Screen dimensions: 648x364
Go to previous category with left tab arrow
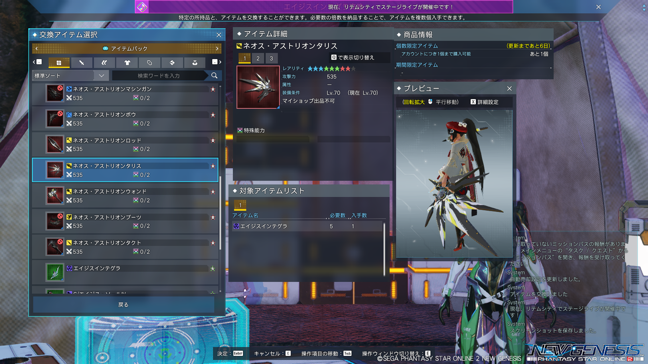click(x=38, y=62)
